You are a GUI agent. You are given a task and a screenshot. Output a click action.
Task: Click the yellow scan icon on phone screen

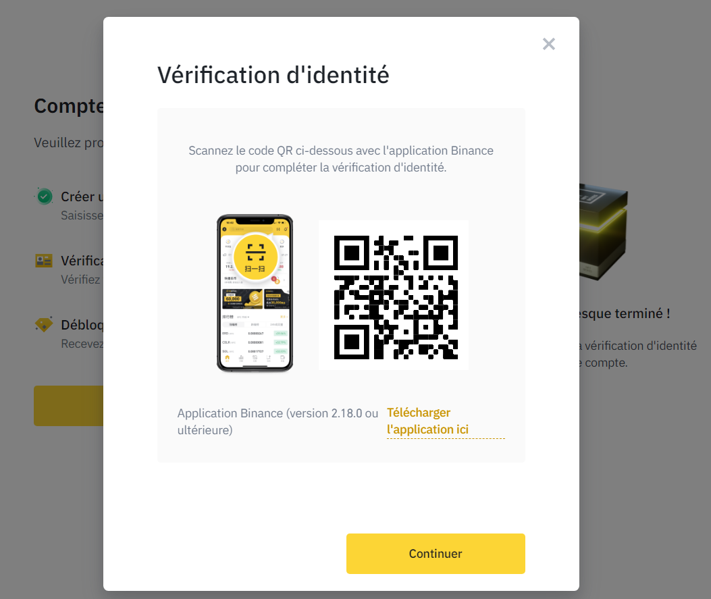tap(255, 255)
